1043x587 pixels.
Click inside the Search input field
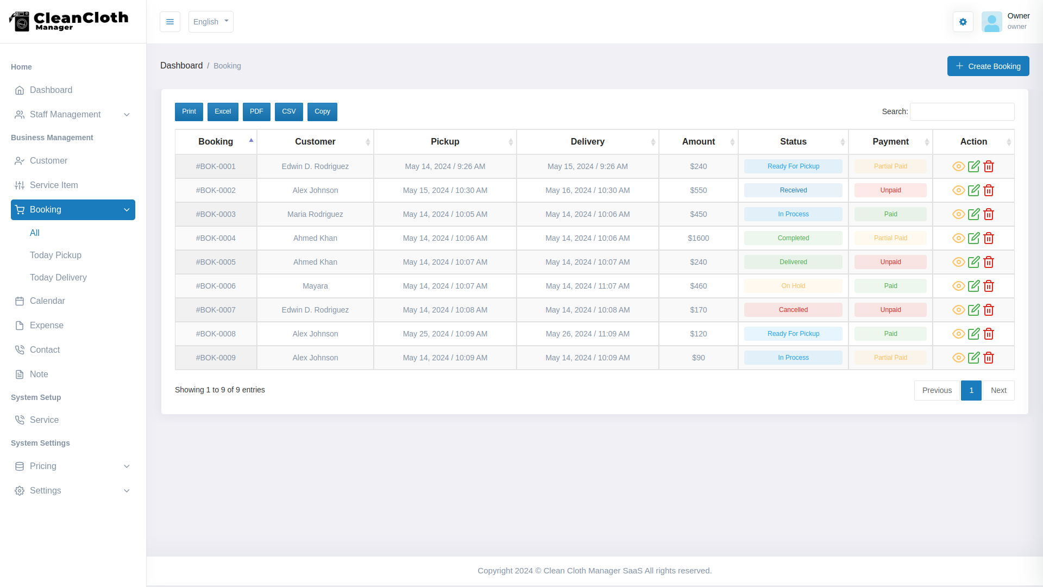(x=962, y=111)
